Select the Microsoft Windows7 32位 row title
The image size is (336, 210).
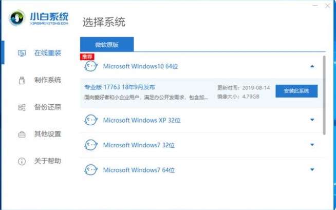click(139, 145)
